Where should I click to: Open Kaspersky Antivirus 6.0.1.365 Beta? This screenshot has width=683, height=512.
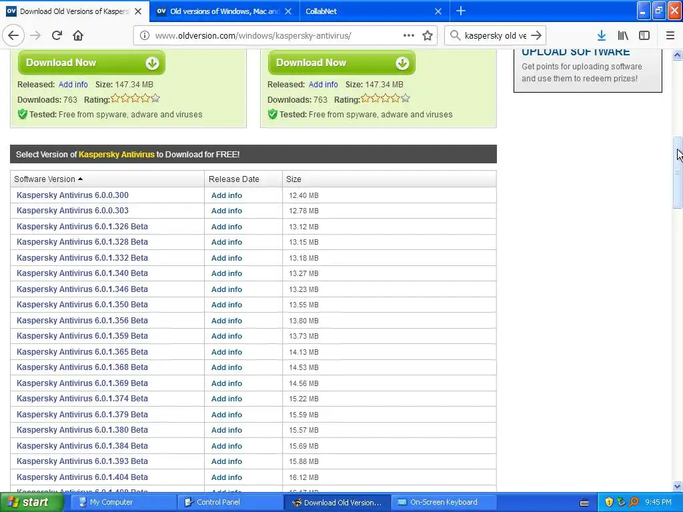click(x=82, y=352)
